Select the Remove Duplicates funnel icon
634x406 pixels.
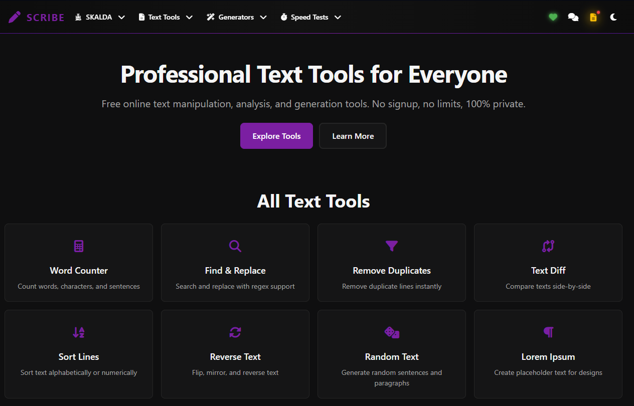click(x=391, y=246)
